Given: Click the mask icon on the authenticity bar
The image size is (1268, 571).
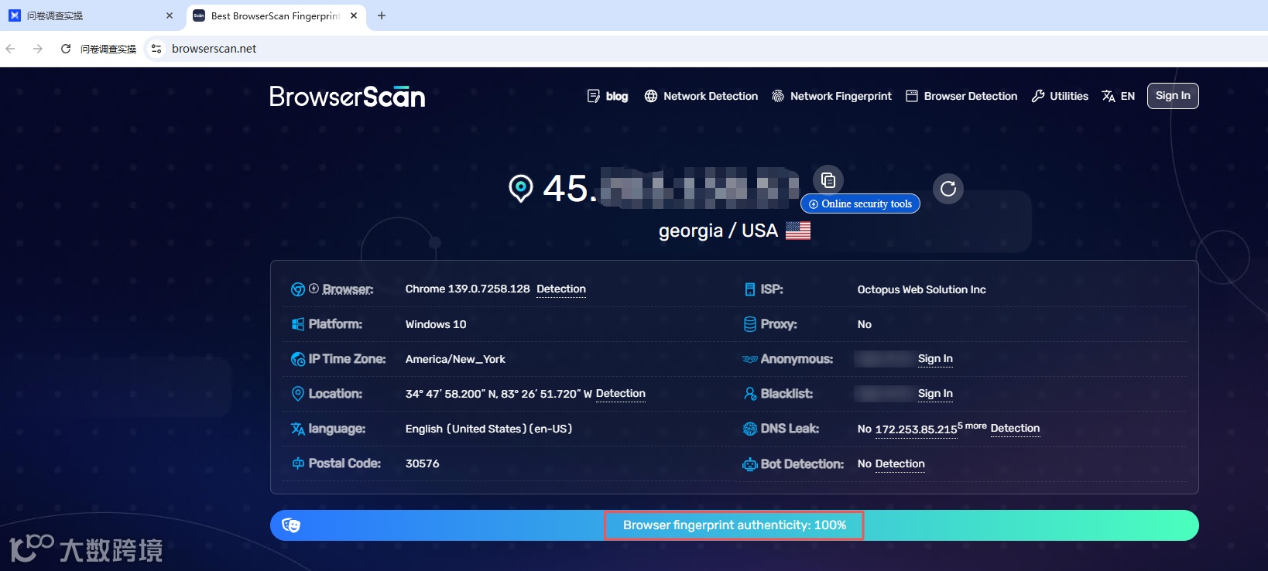Looking at the screenshot, I should tap(291, 525).
